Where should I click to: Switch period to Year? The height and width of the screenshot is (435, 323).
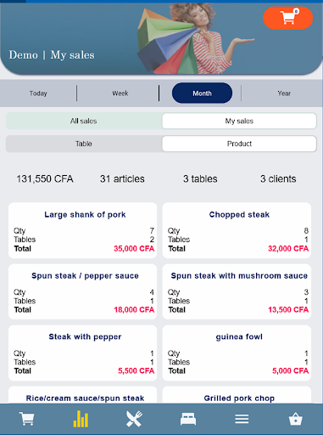coord(284,93)
